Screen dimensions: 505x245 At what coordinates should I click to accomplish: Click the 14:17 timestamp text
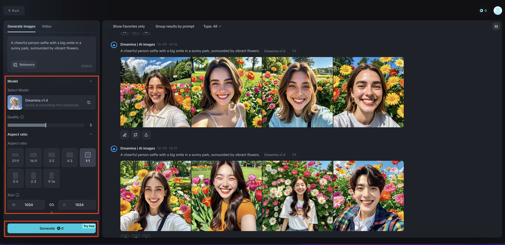pos(173,148)
